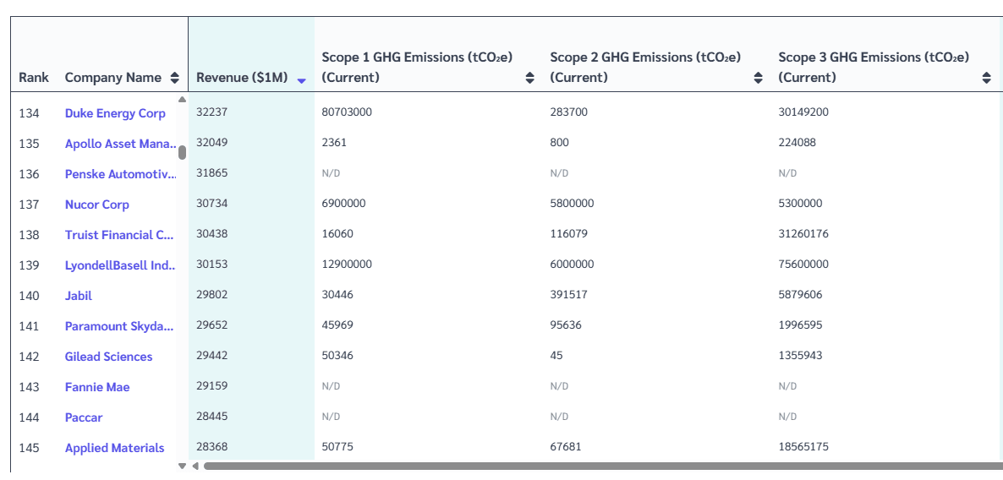1003x480 pixels.
Task: Select Apollo Scope 1 value 2361
Action: [334, 143]
